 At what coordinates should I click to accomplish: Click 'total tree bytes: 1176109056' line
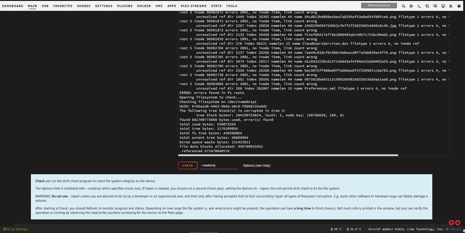point(208,129)
